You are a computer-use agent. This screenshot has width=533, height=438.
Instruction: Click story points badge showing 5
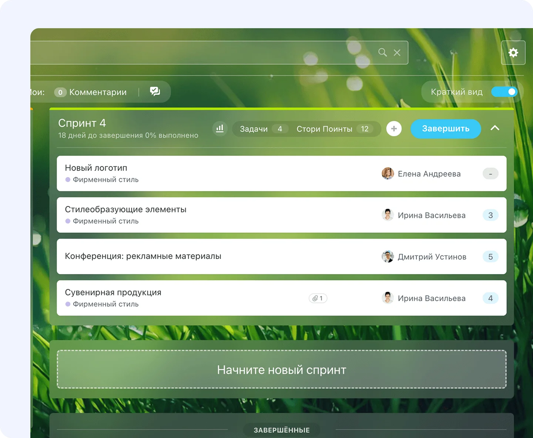tap(490, 257)
